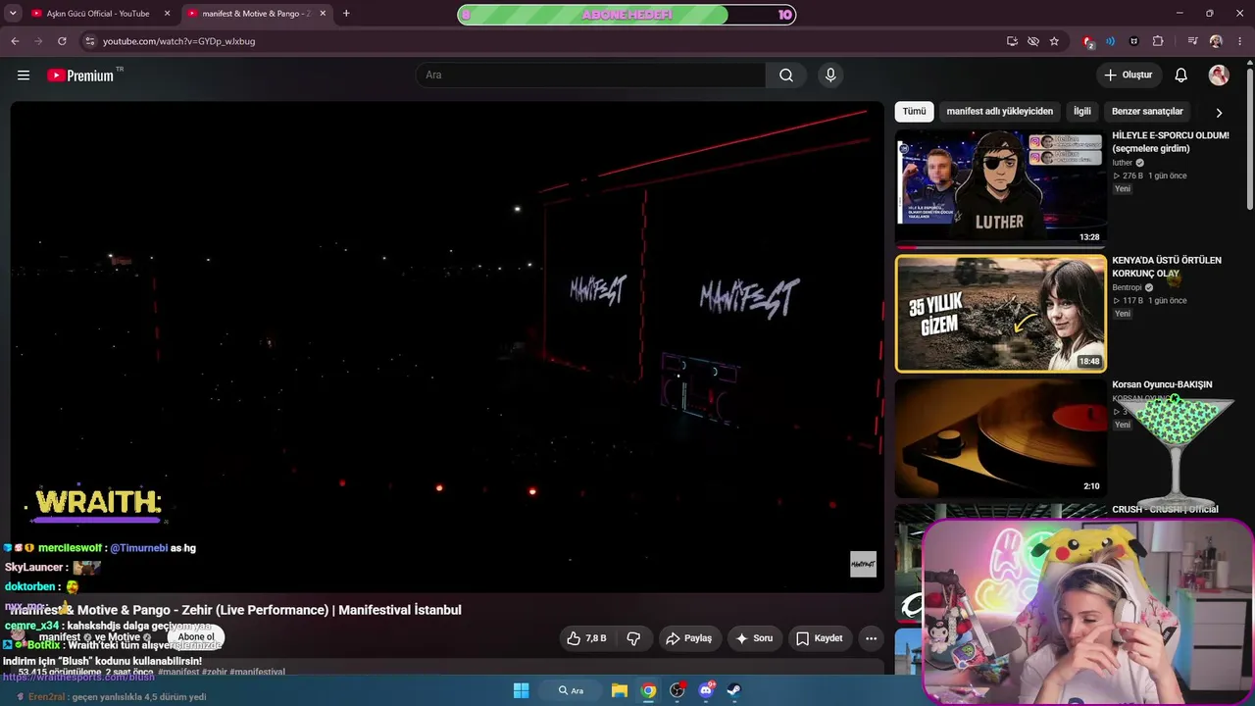Click the crossed-out eye icon in address bar

(x=1033, y=41)
